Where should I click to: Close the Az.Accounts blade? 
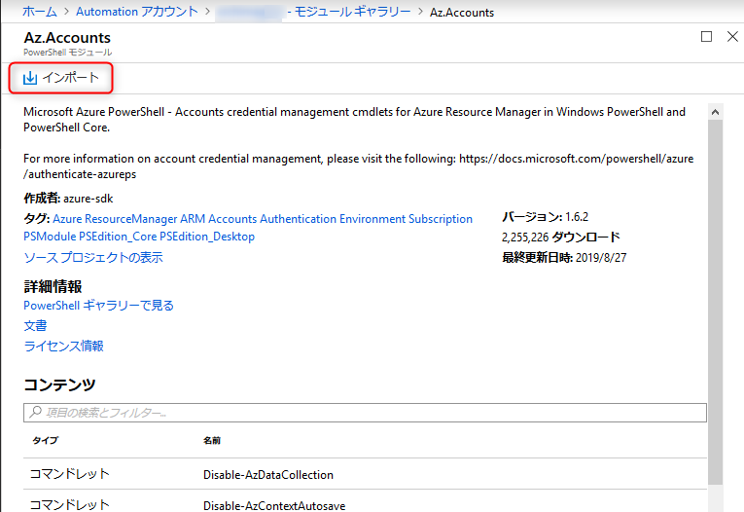pos(732,37)
